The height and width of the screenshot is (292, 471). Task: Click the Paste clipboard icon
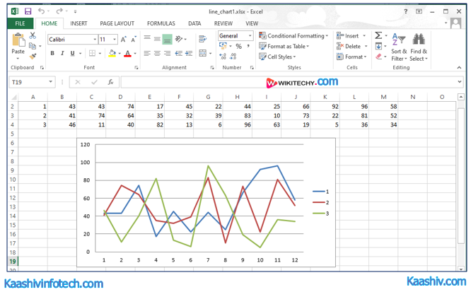point(18,42)
